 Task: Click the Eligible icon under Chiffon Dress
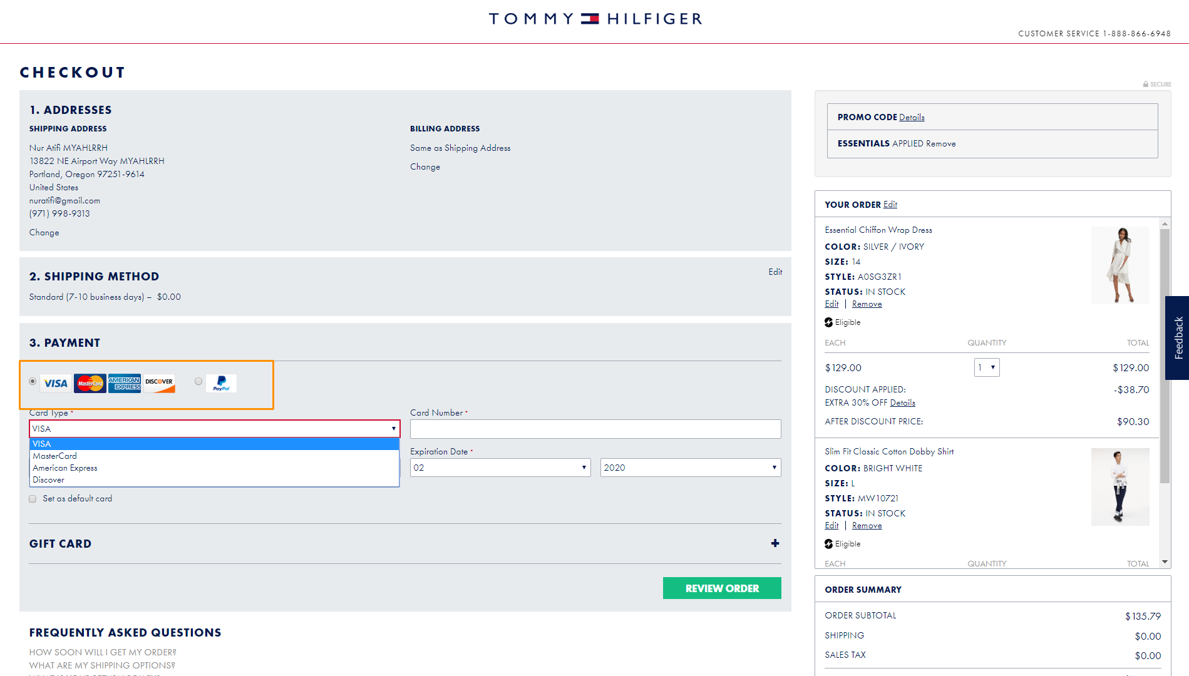[828, 322]
